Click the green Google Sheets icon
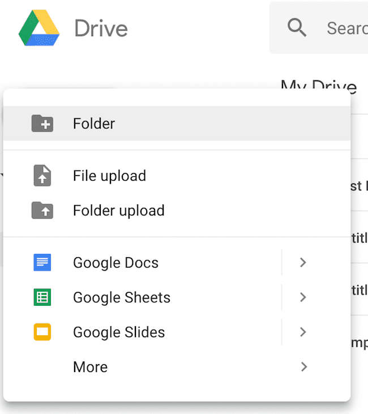The image size is (368, 414). pyautogui.click(x=42, y=297)
